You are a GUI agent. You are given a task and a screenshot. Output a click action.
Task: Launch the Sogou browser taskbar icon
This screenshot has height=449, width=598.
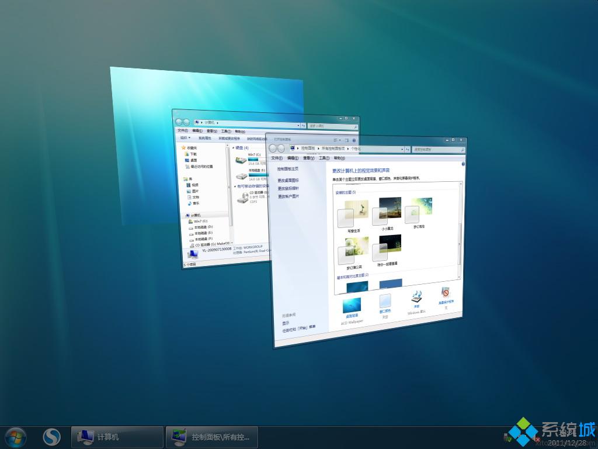(x=51, y=437)
